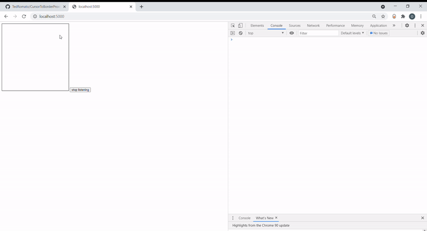Open the Memory tab
The width and height of the screenshot is (427, 231).
357,26
